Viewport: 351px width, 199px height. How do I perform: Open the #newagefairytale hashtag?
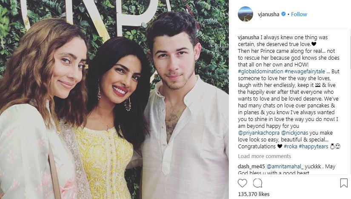coord(305,72)
